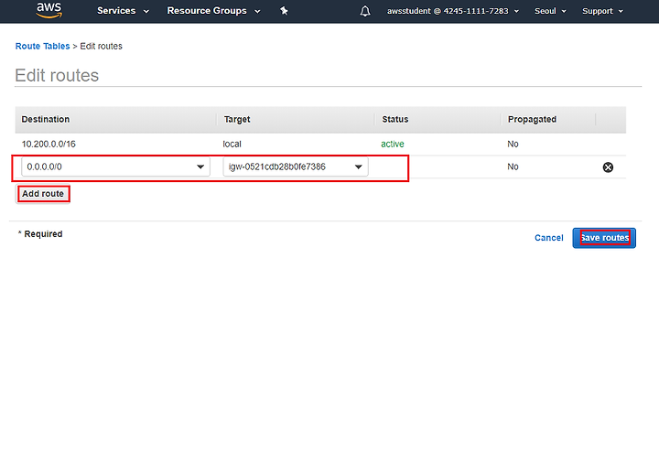Screen dimensions: 659x452
Task: Open the notifications bell icon
Action: [365, 11]
